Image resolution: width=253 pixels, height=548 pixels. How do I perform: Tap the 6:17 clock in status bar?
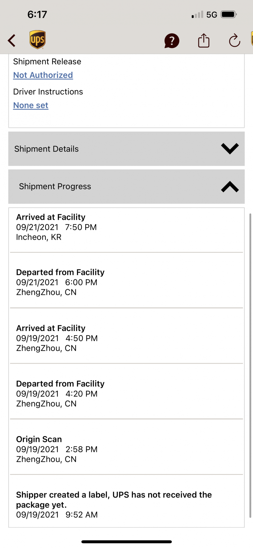[37, 14]
